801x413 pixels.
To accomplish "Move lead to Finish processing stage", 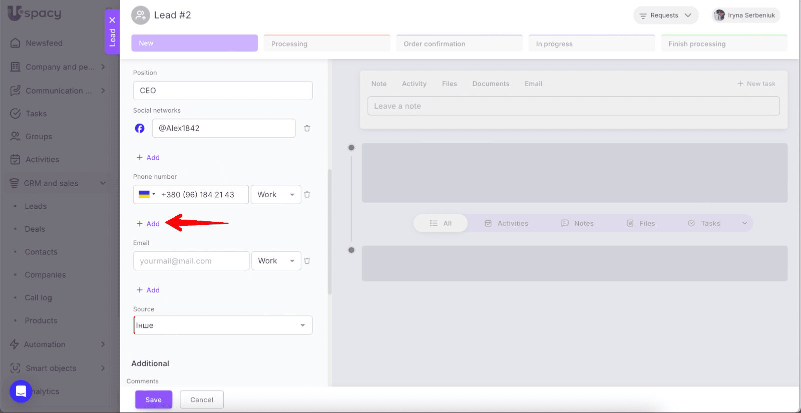I will tap(723, 44).
